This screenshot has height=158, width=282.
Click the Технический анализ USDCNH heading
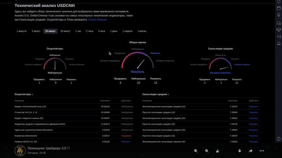pyautogui.click(x=45, y=6)
